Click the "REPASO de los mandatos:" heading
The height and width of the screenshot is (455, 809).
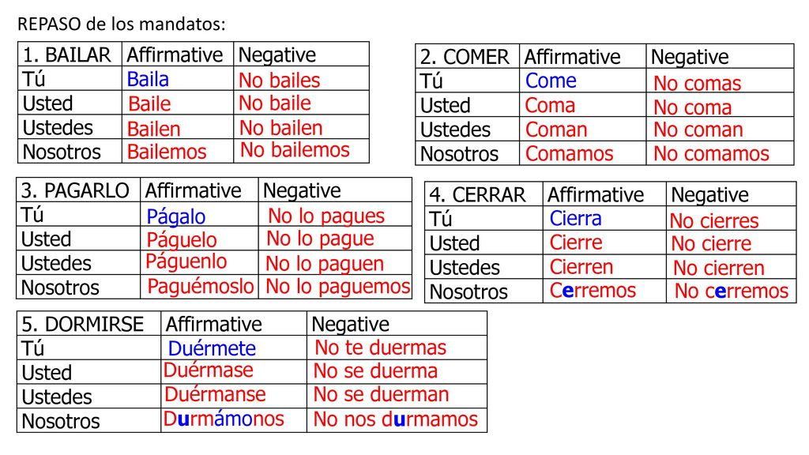(122, 24)
